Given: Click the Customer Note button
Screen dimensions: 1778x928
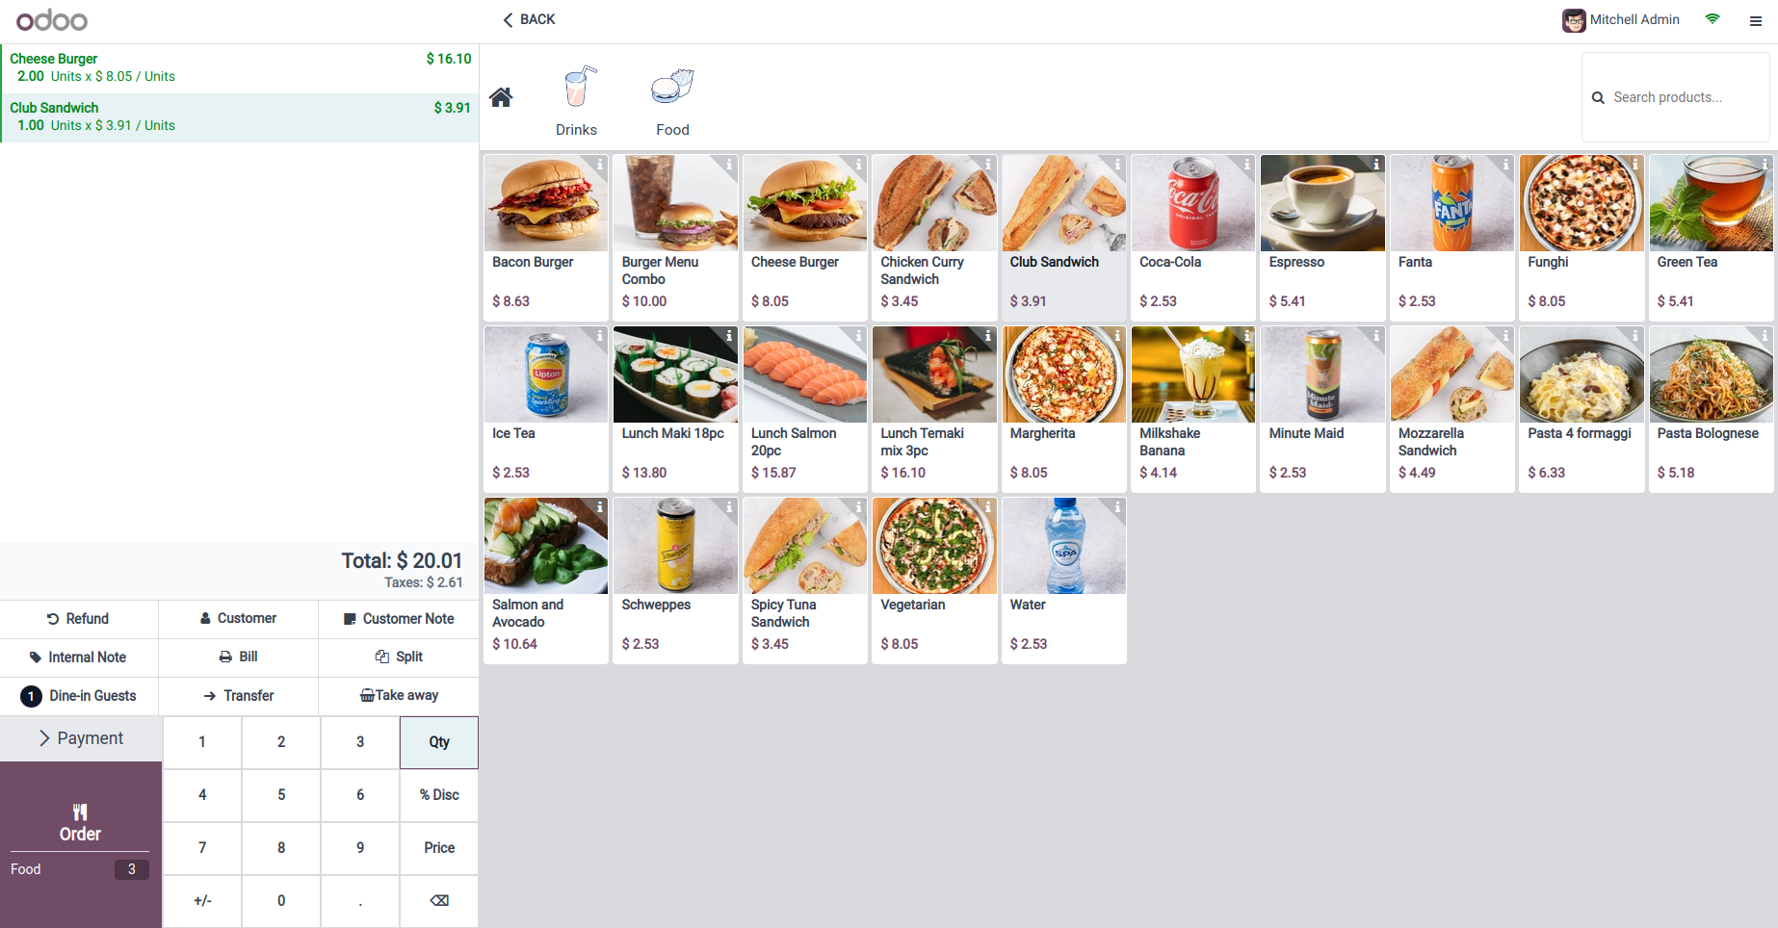Looking at the screenshot, I should pos(399,619).
